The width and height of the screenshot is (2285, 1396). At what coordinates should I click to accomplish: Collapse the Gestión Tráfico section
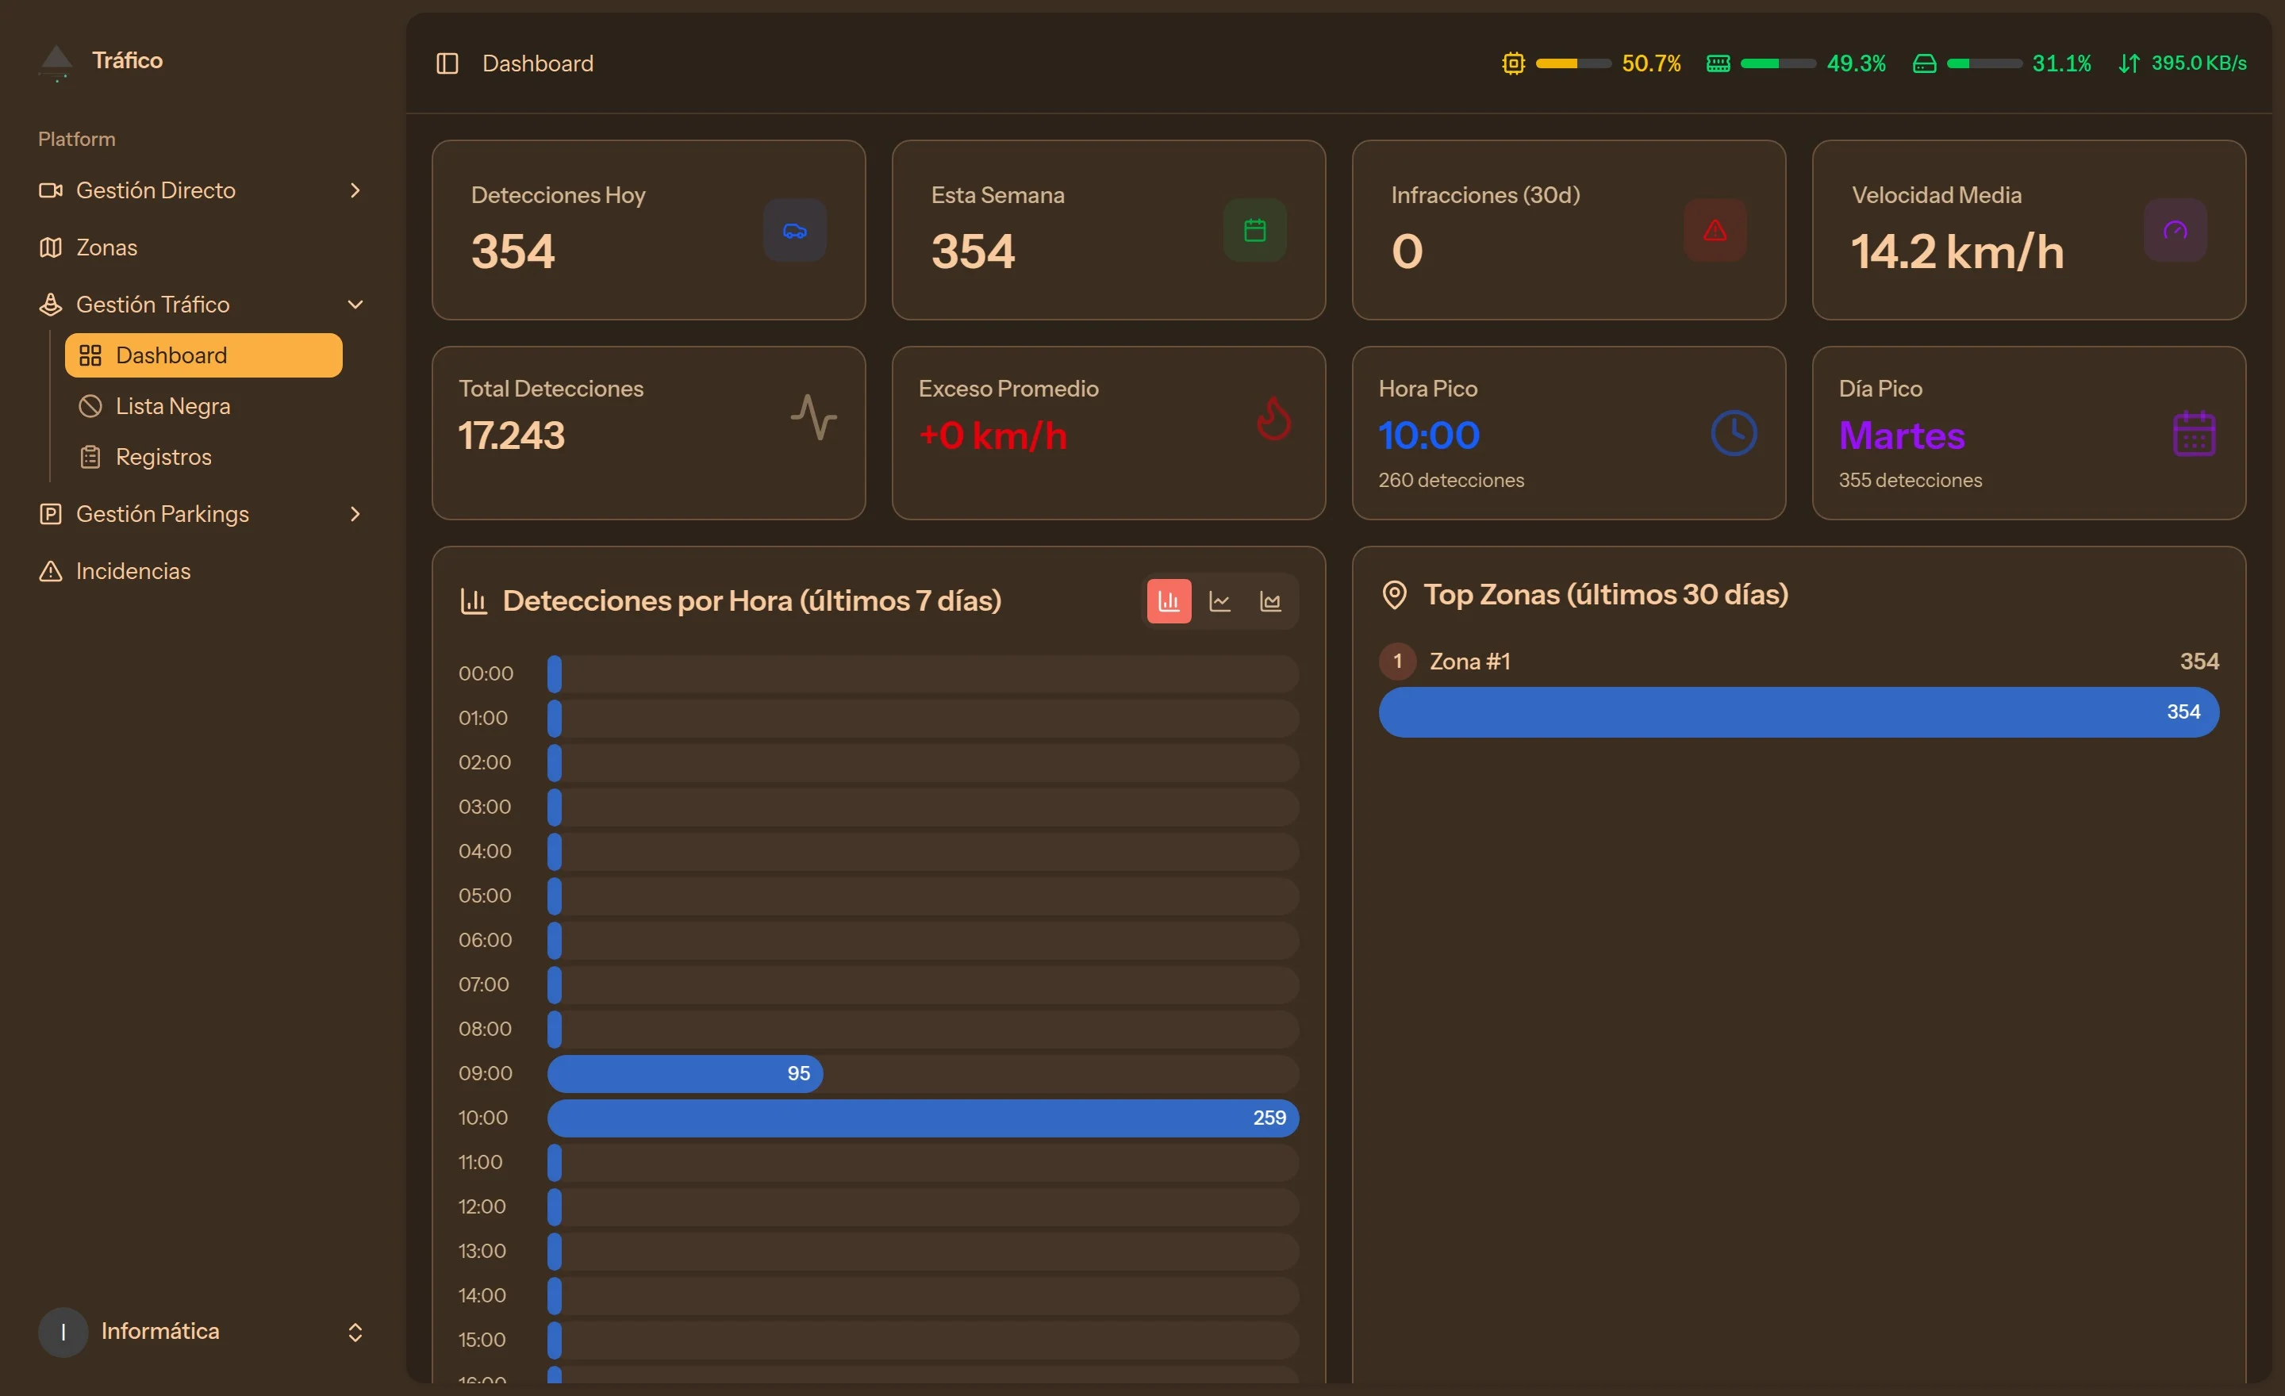202,304
